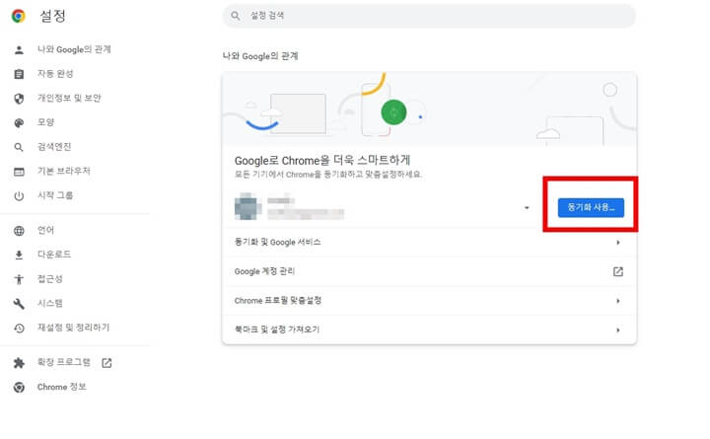Click the wrench icon for 시스템
The width and height of the screenshot is (710, 439).
click(19, 304)
